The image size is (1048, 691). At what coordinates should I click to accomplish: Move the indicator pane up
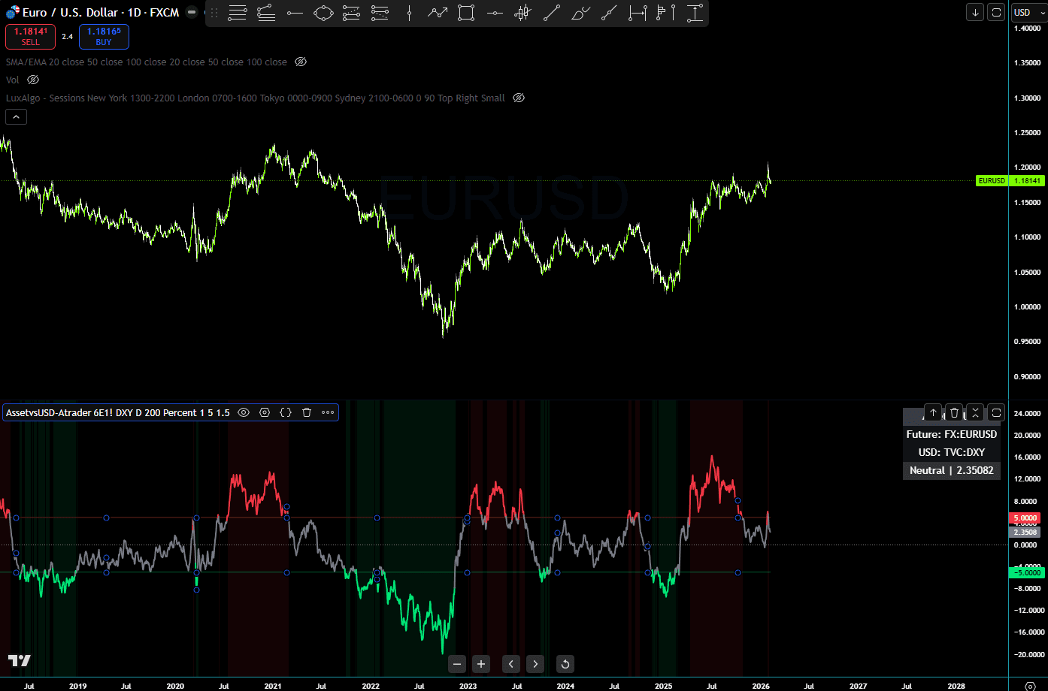933,412
